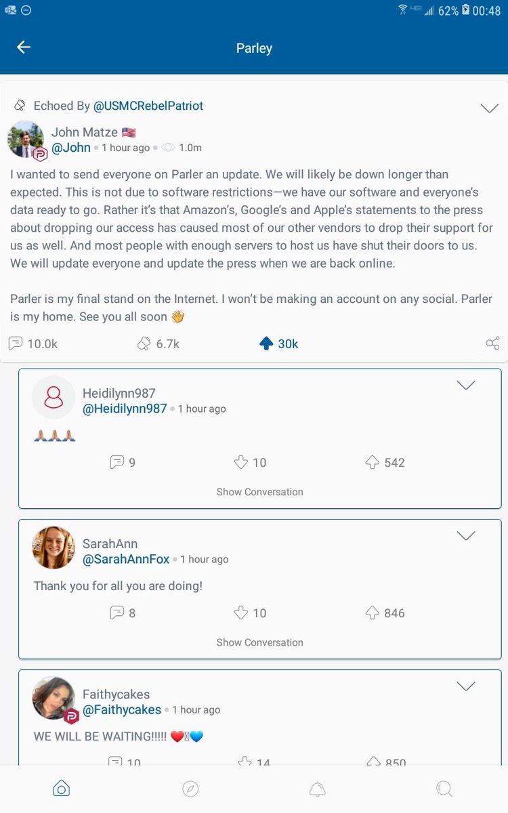Open notifications with the bell icon
Screen dimensions: 508x813
tap(317, 788)
